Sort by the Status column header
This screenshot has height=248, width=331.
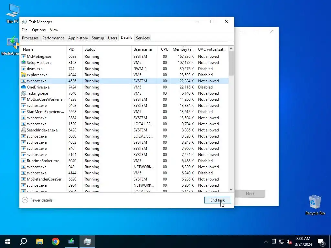(107, 49)
